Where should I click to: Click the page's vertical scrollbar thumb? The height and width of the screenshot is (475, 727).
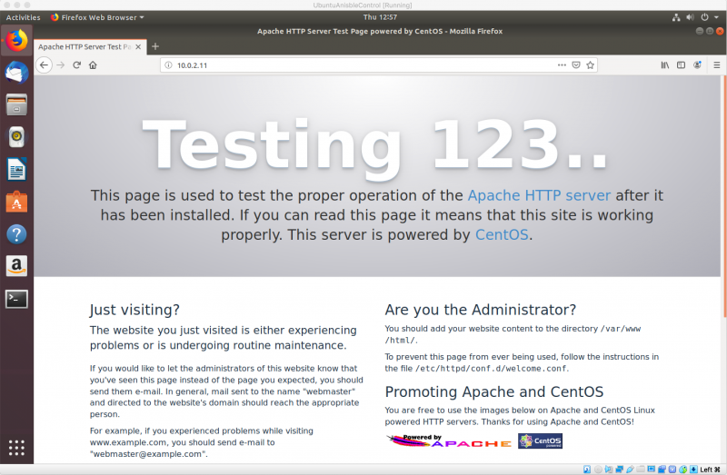click(x=724, y=196)
